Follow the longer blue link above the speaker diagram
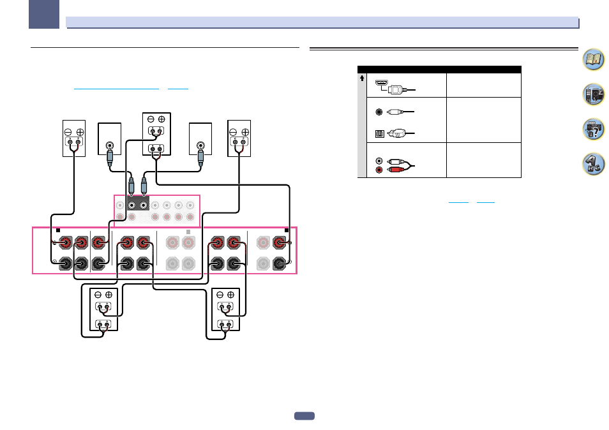Image resolution: width=609 pixels, height=430 pixels. coord(116,89)
